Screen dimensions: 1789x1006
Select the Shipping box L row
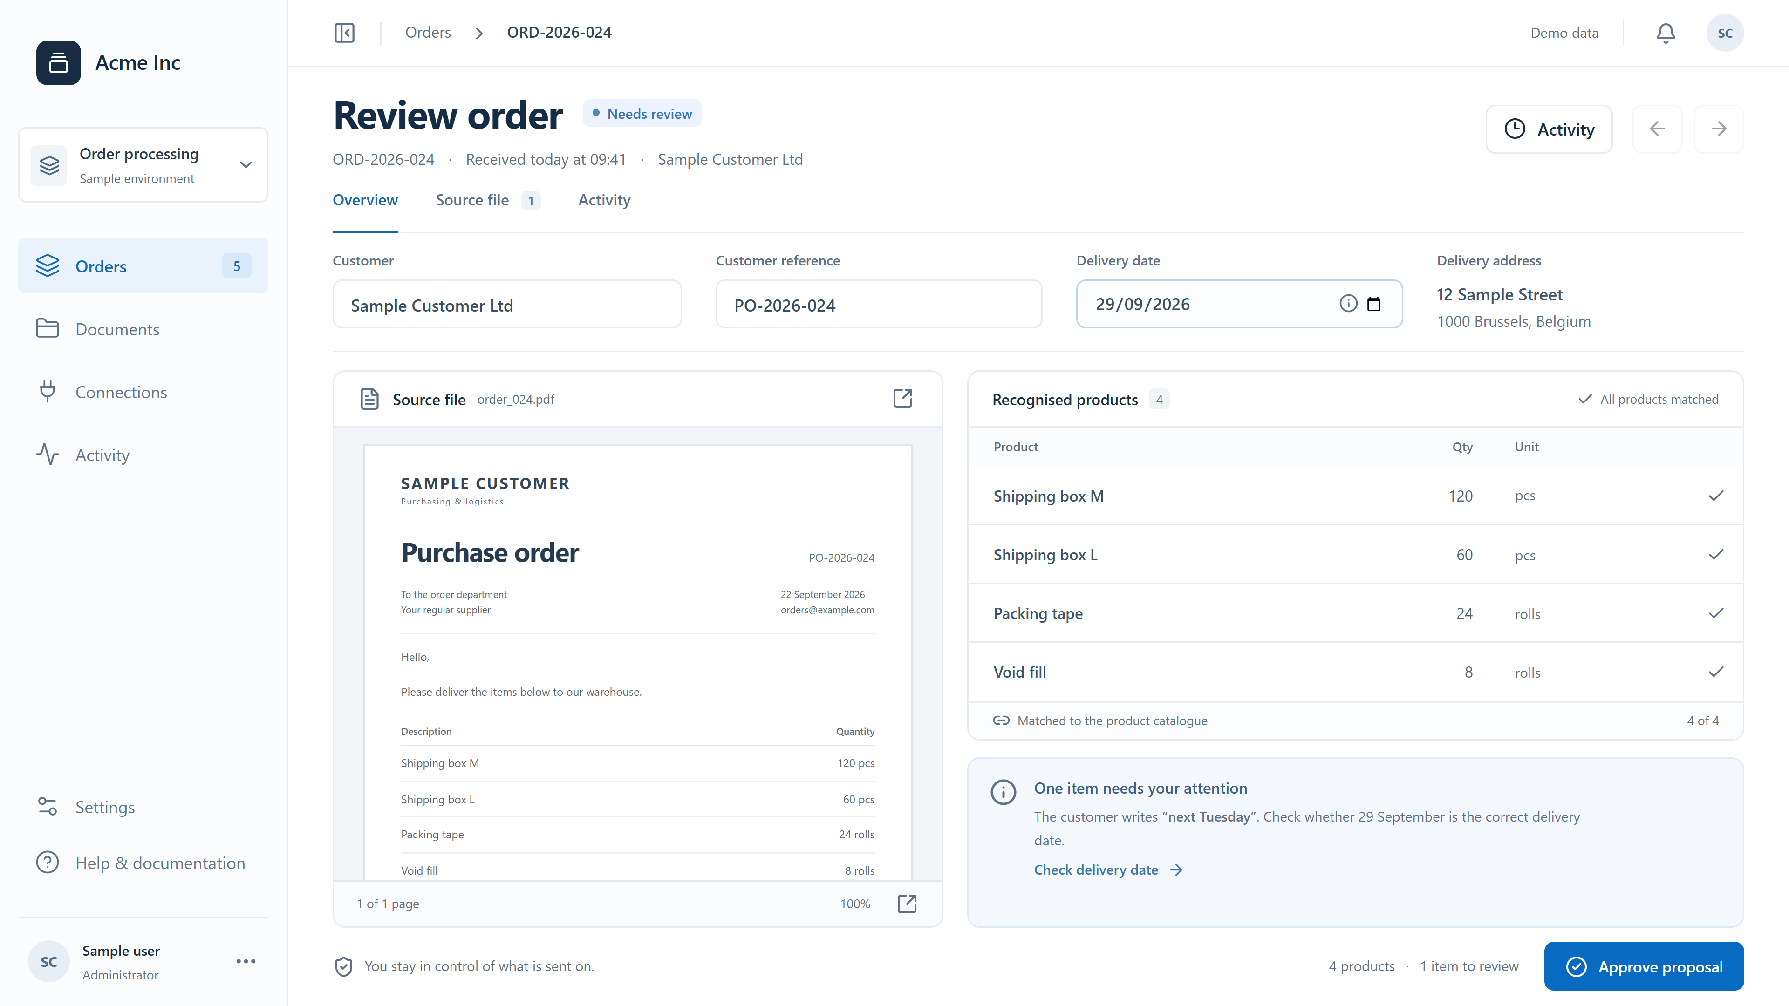(x=1355, y=555)
